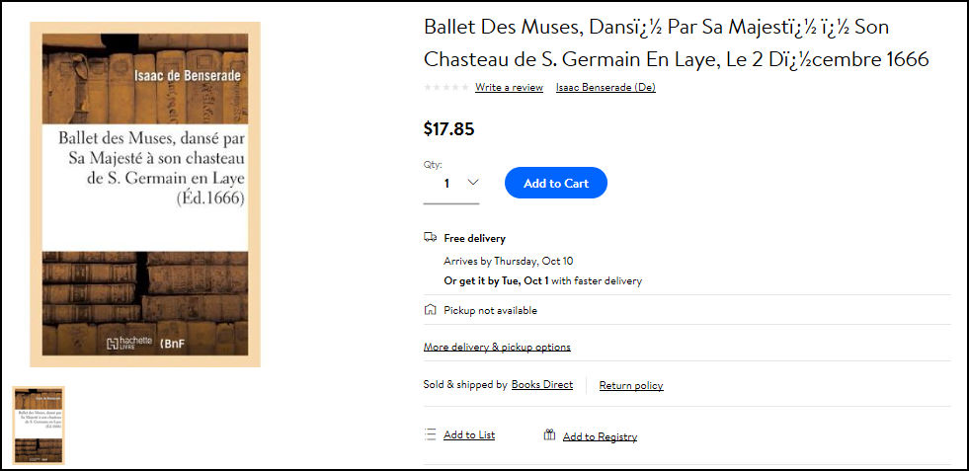Select the small book cover thumbnail
Screen dimensions: 969x471
click(x=39, y=426)
